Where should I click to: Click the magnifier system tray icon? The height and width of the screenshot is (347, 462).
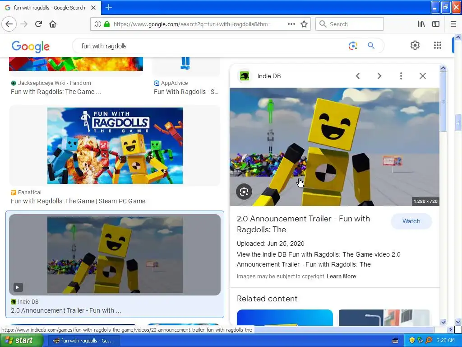[429, 341]
